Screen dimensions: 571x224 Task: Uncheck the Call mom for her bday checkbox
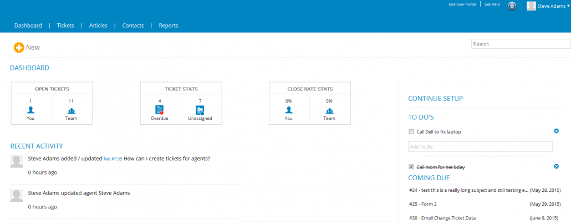(411, 167)
